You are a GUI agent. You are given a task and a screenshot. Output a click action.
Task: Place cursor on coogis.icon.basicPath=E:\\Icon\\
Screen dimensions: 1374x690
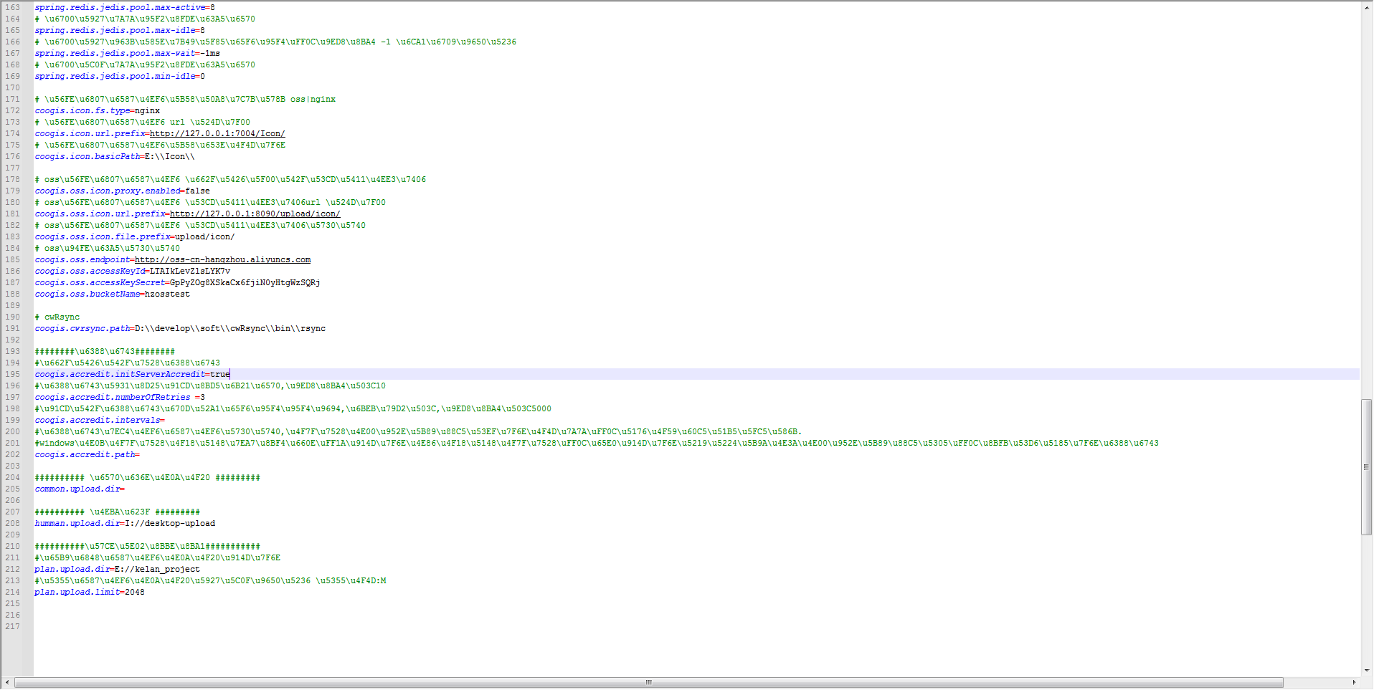coord(115,156)
